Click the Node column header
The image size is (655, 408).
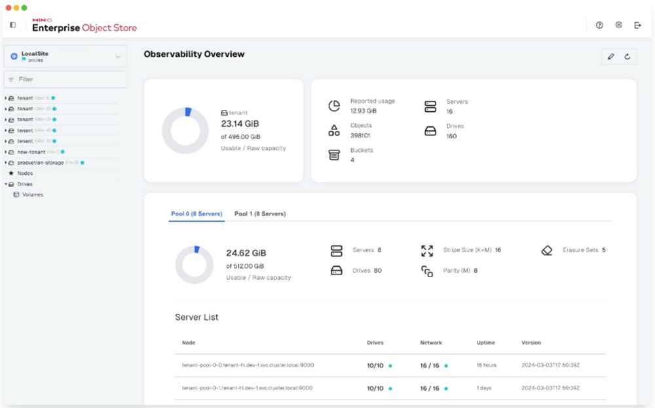[x=189, y=343]
